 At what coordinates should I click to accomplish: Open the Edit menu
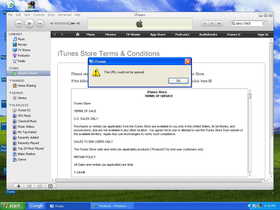pos(18,15)
